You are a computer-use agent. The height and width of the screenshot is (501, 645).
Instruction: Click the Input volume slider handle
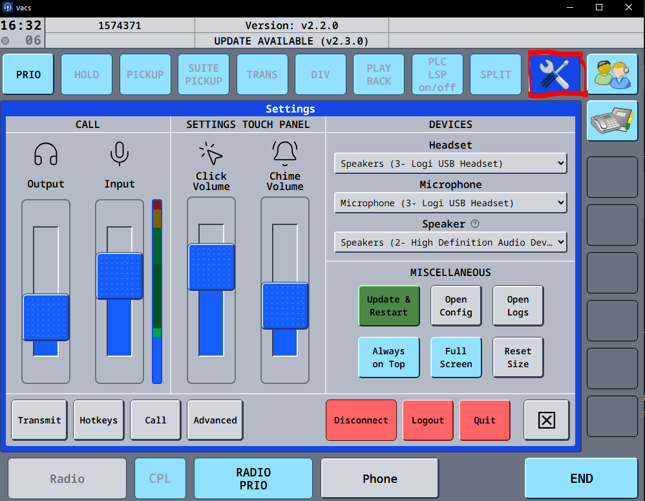coord(120,276)
